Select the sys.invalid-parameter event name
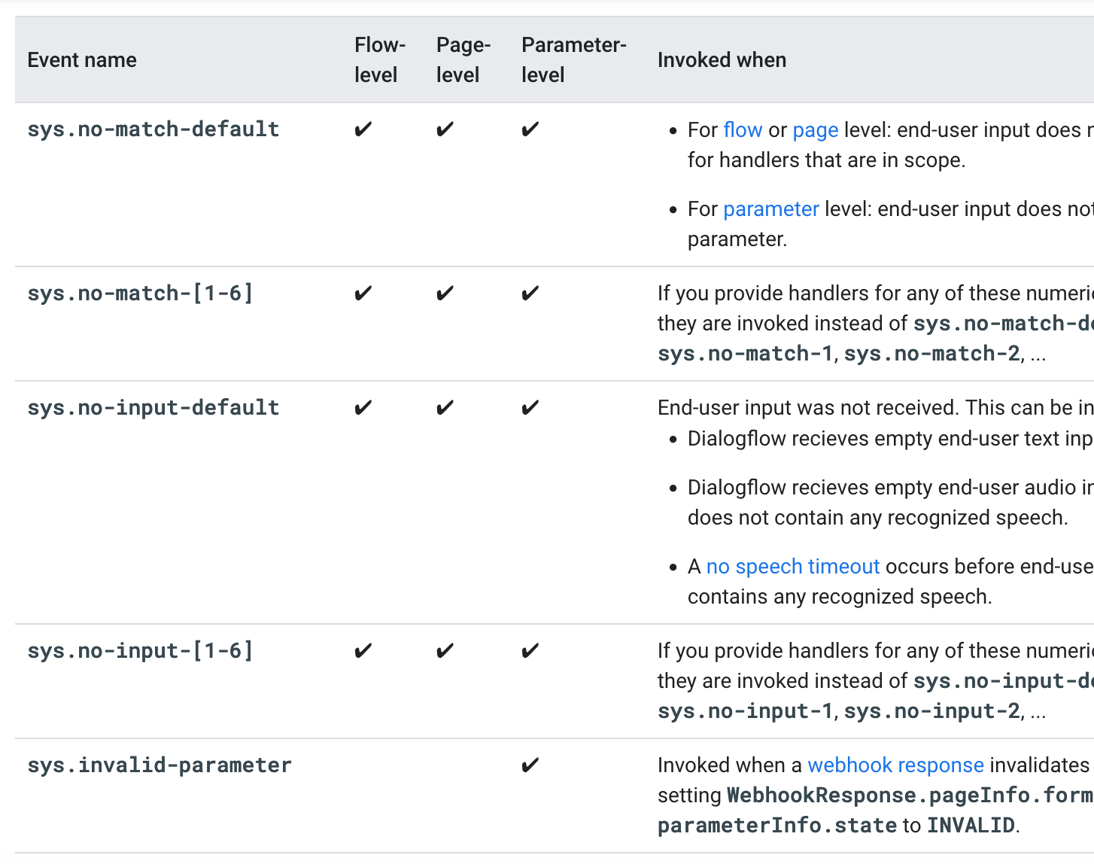Viewport: 1094px width, 864px height. click(x=160, y=765)
